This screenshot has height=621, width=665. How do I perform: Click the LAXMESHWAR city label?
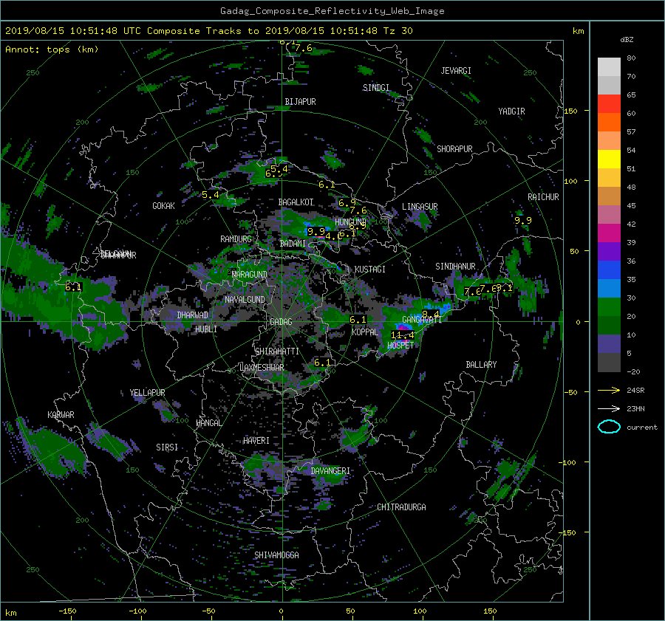[x=262, y=368]
